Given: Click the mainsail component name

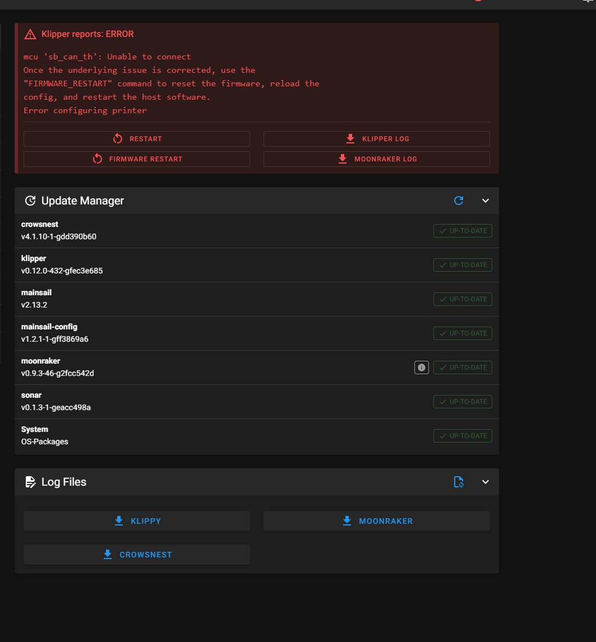Looking at the screenshot, I should point(36,293).
